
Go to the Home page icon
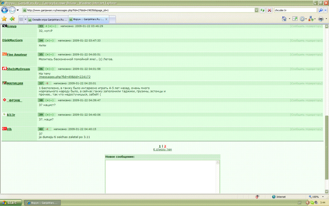click(x=284, y=19)
